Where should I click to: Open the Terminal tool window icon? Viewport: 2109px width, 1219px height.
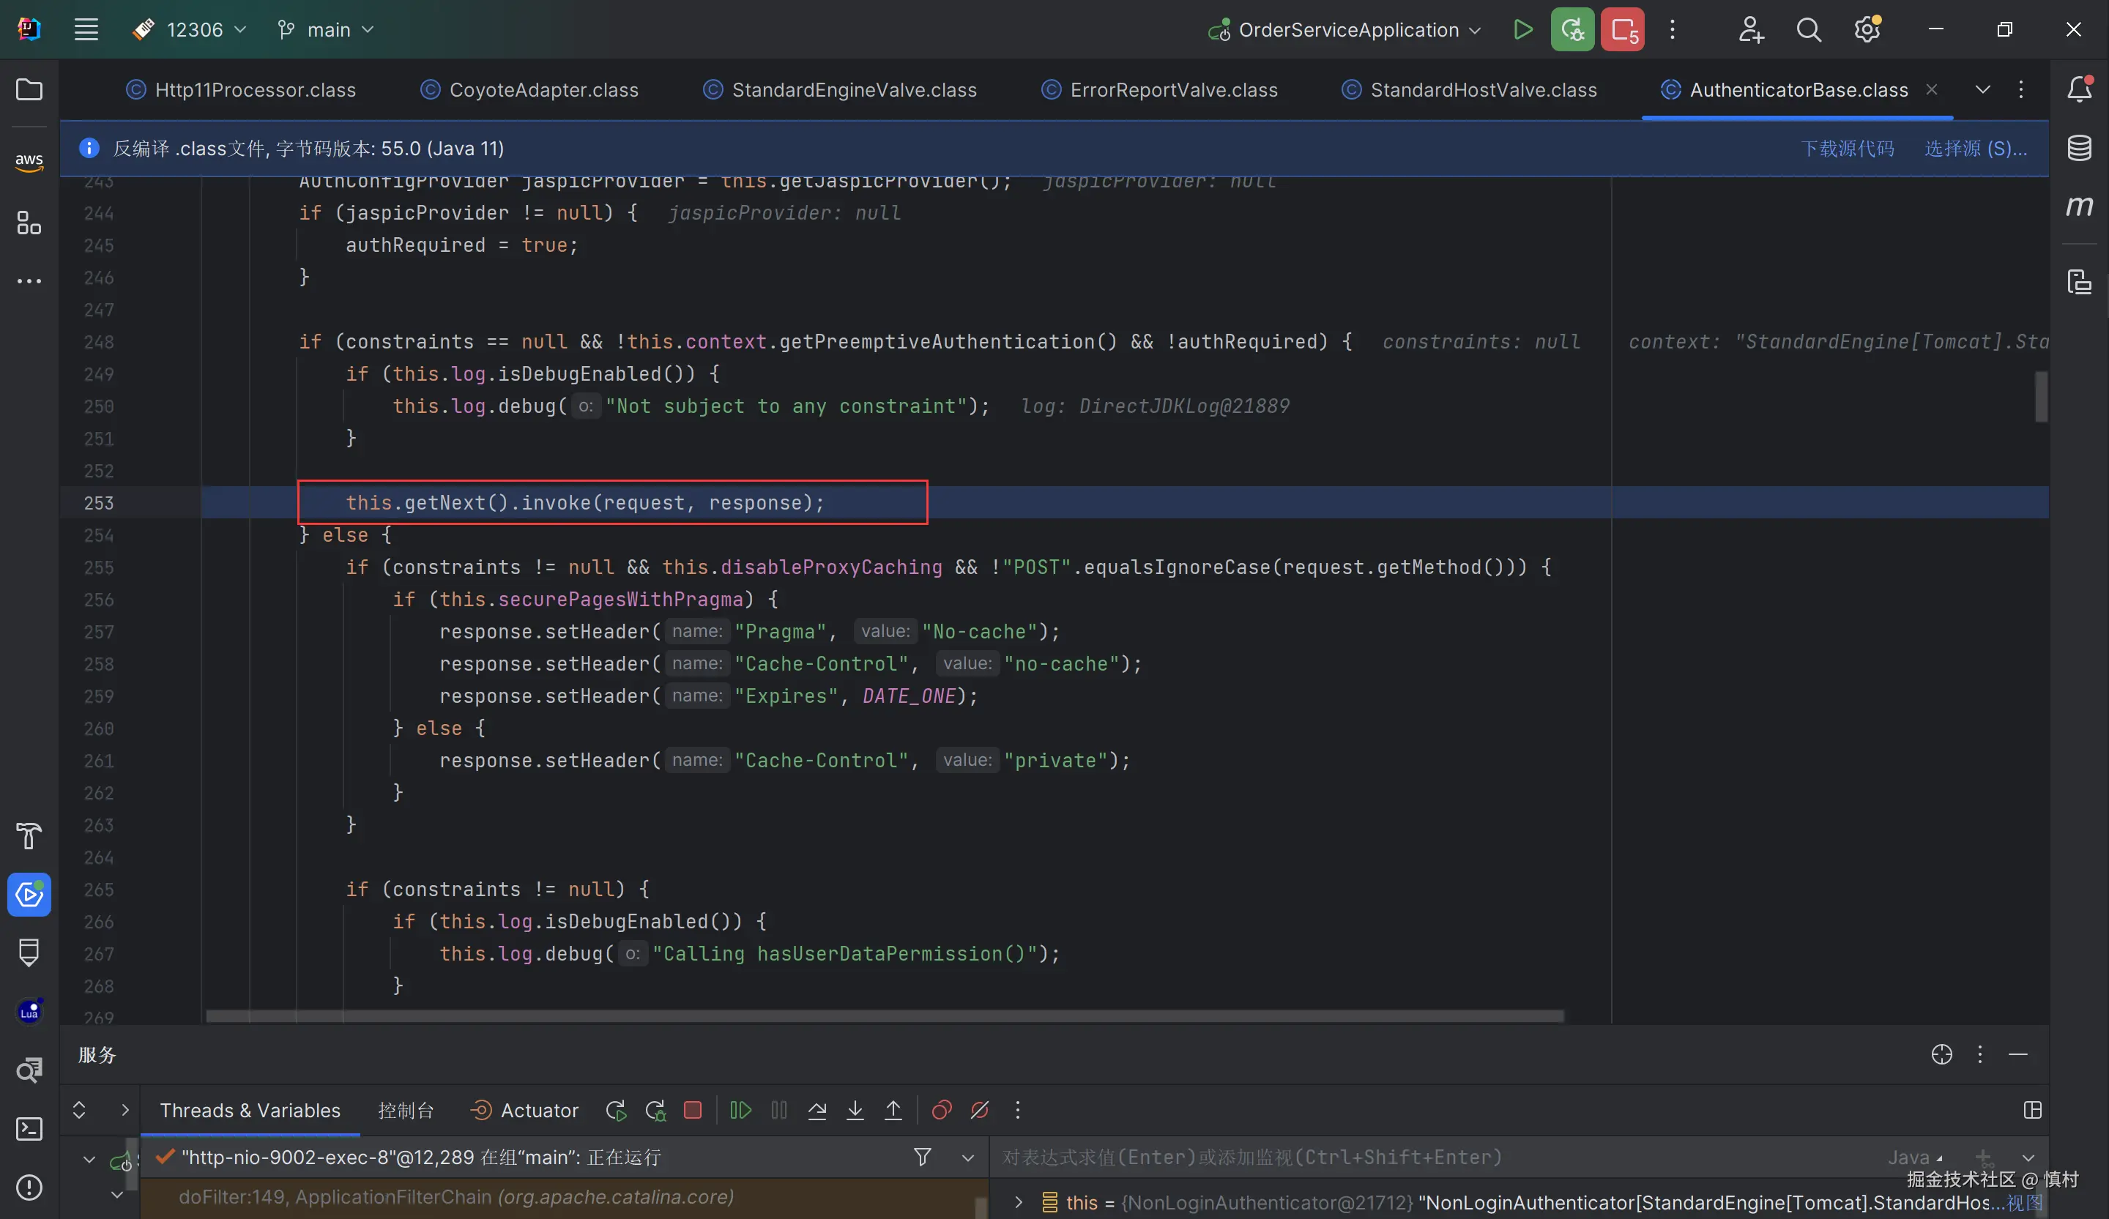click(29, 1129)
